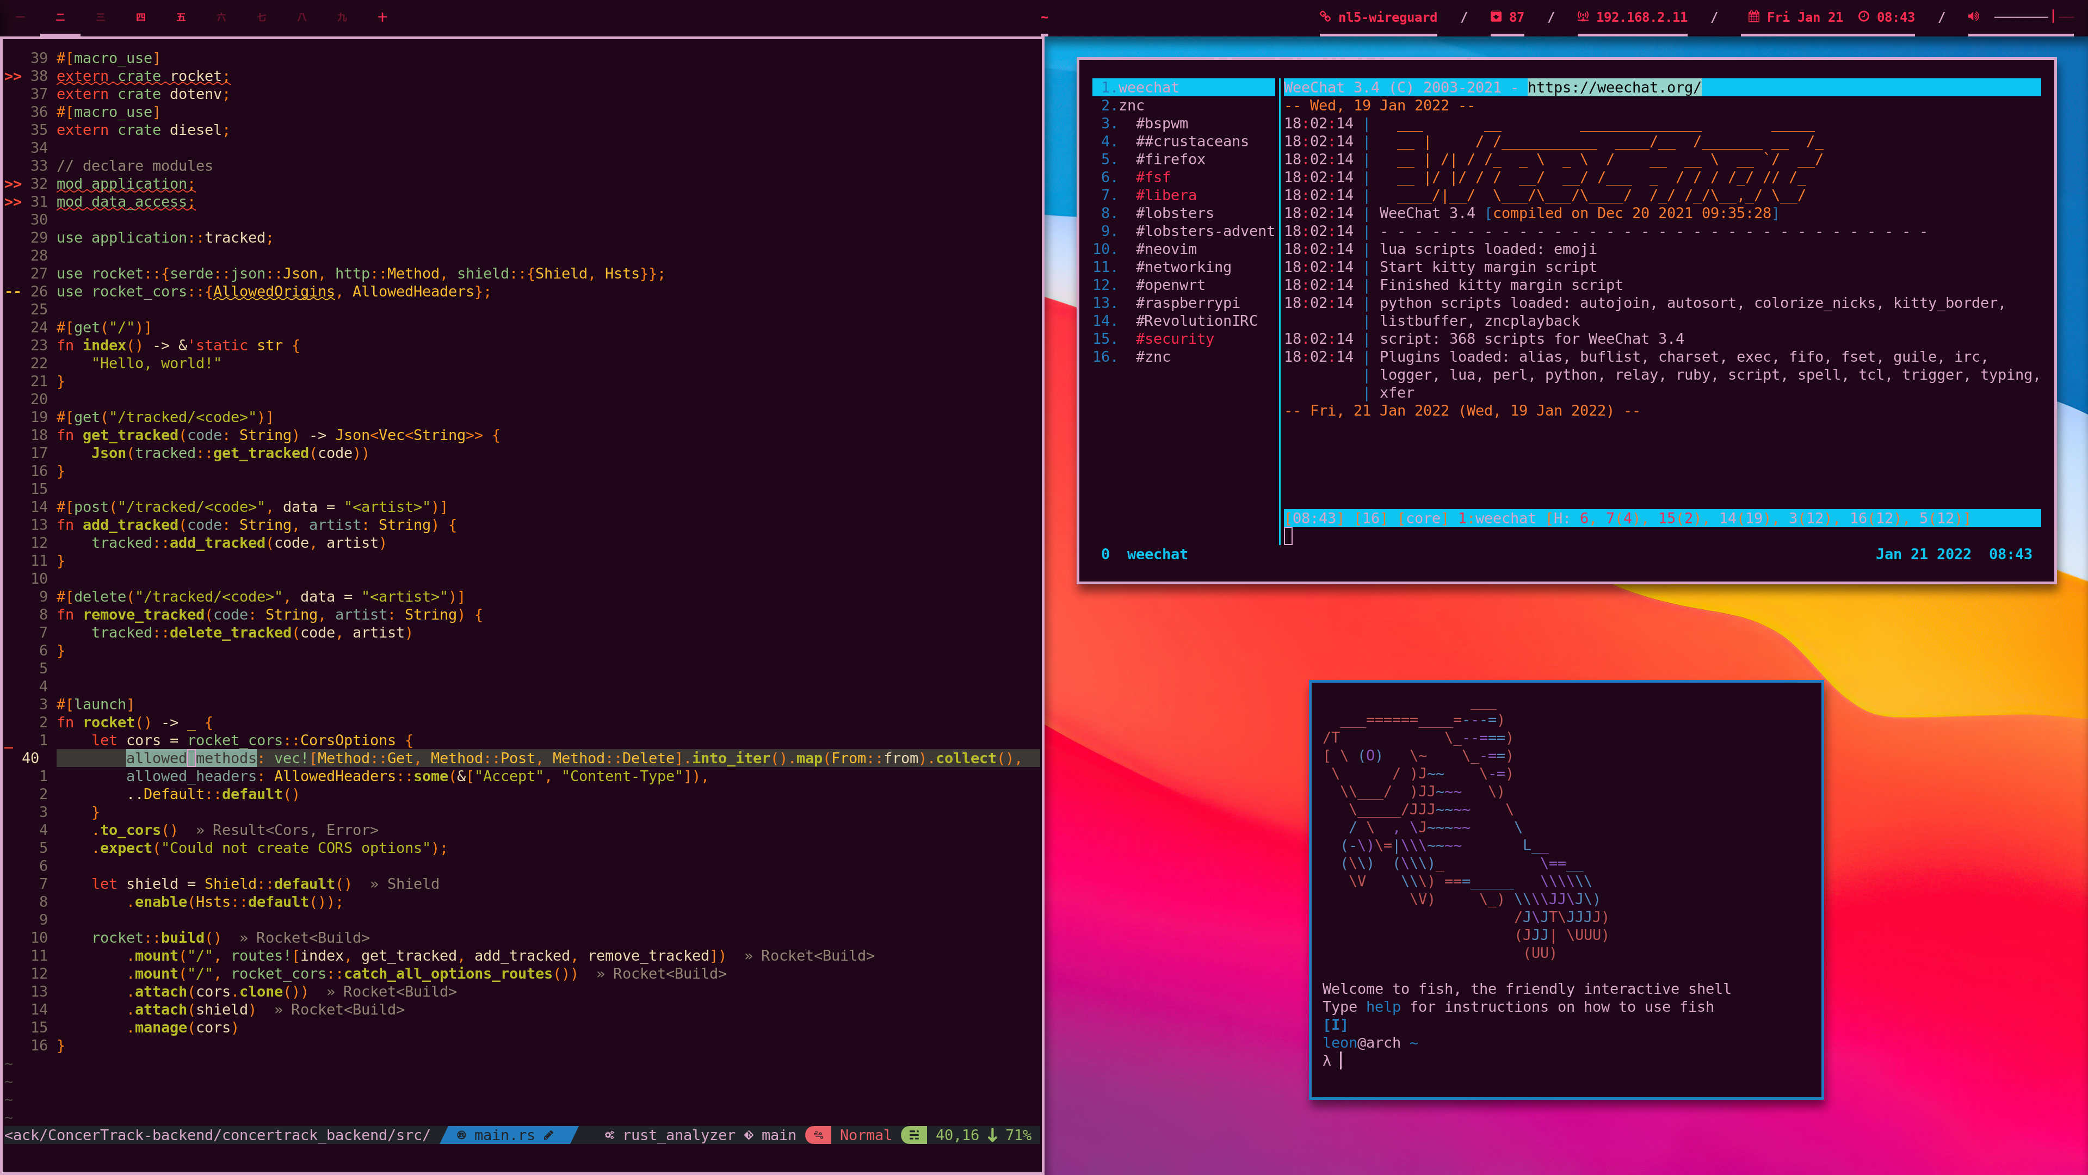Viewport: 2088px width, 1175px height.
Task: Open the ##crustaceans channel buffer
Action: click(x=1191, y=141)
